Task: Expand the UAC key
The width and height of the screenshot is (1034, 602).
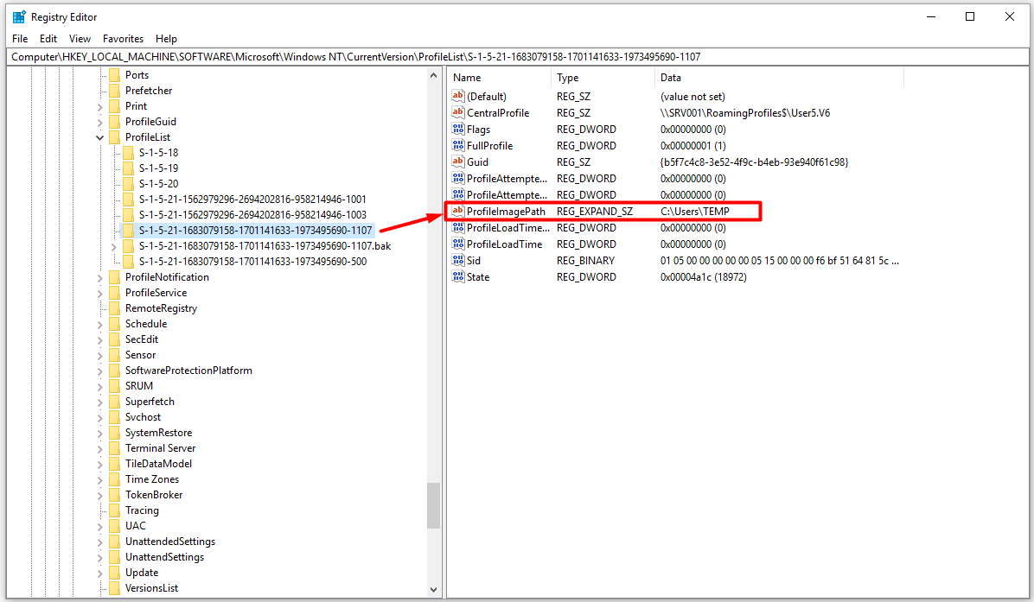Action: point(99,526)
